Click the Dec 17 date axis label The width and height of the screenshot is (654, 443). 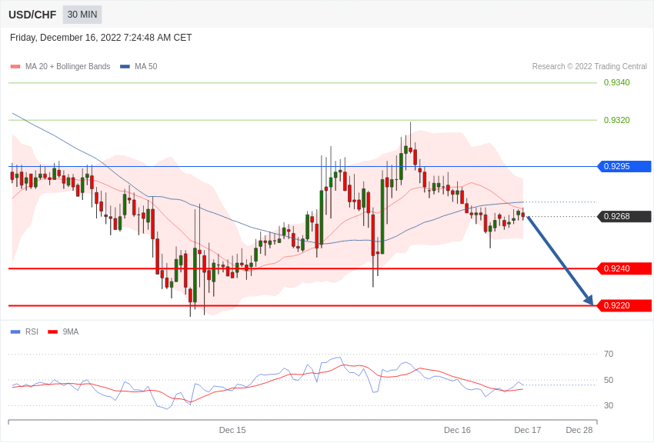(528, 430)
